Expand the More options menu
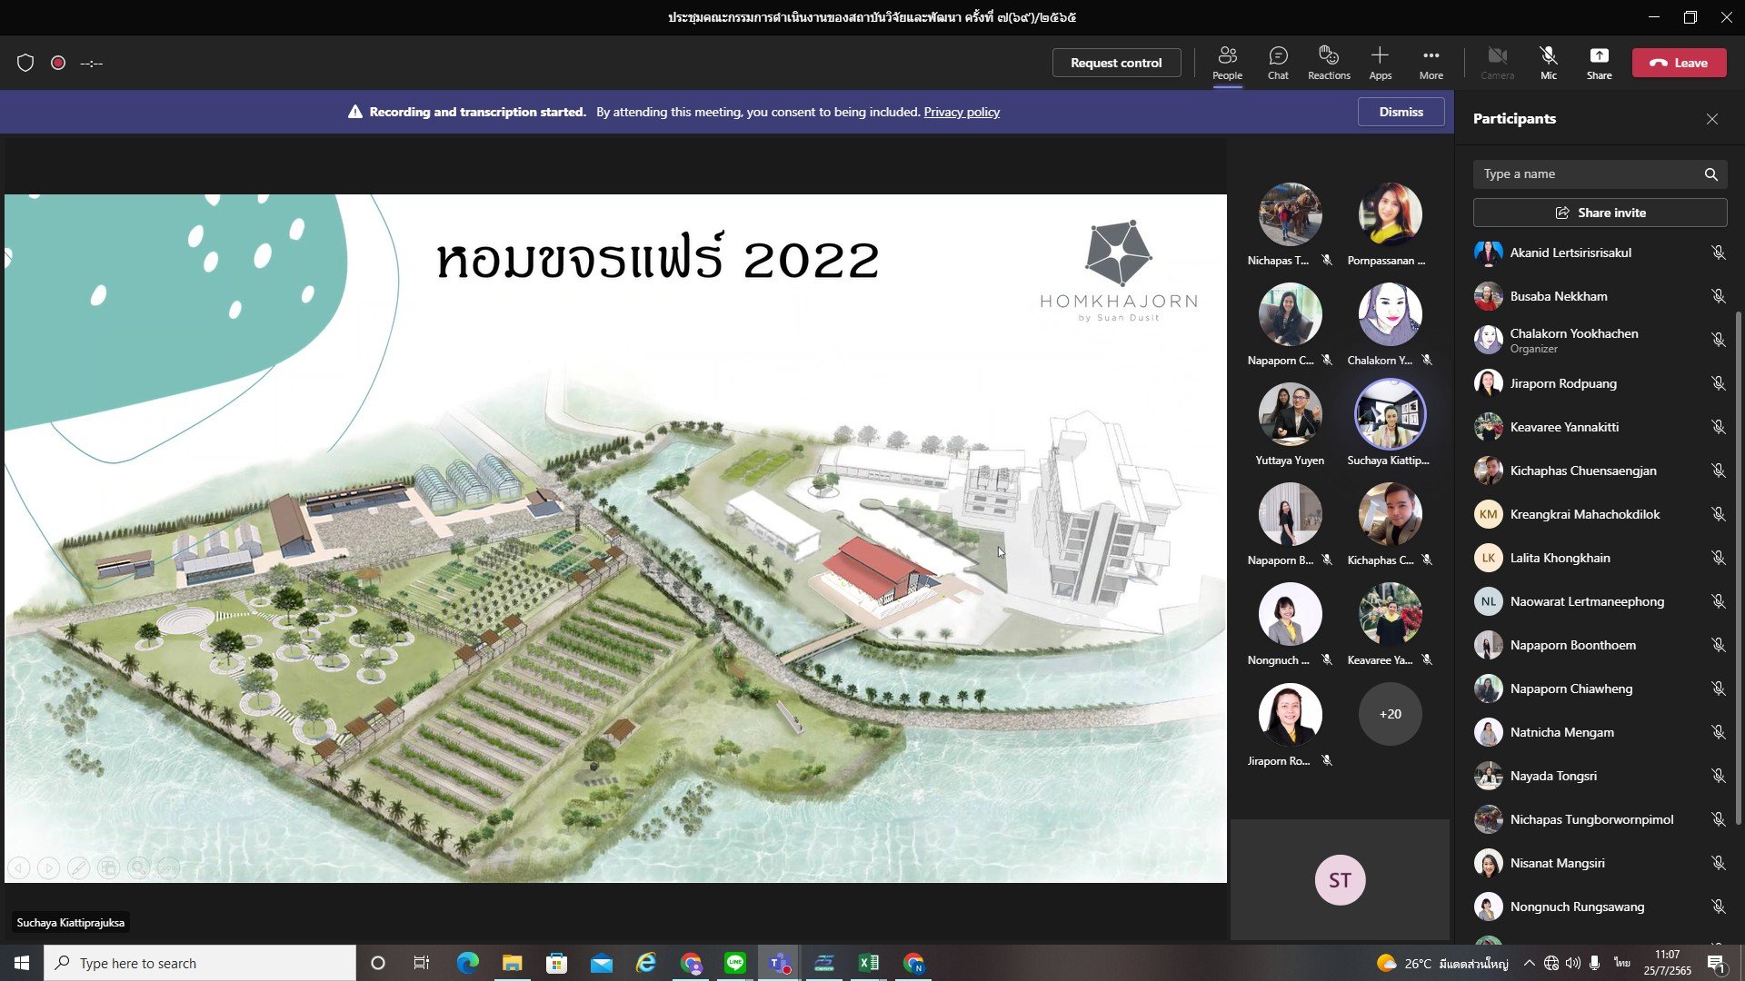1745x981 pixels. [x=1431, y=62]
